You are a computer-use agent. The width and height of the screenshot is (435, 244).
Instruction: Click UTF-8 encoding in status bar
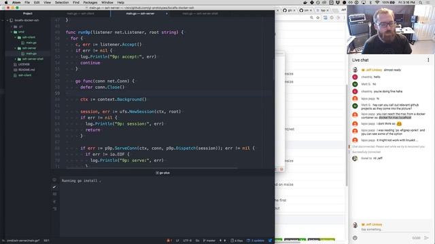click(188, 241)
